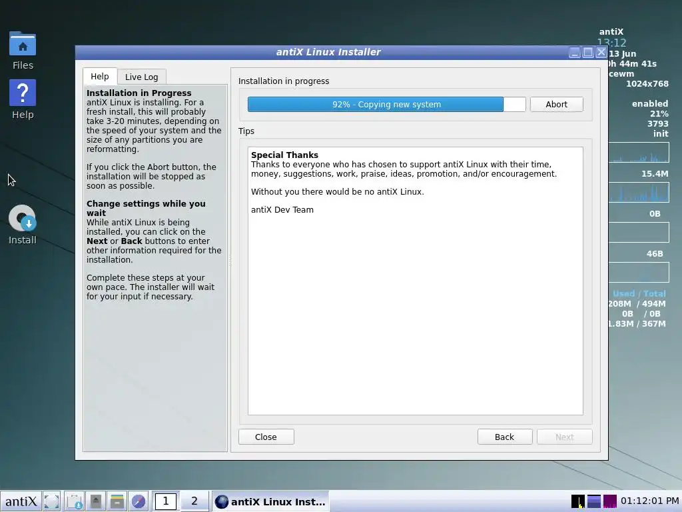Minimize the installer window

click(x=574, y=53)
